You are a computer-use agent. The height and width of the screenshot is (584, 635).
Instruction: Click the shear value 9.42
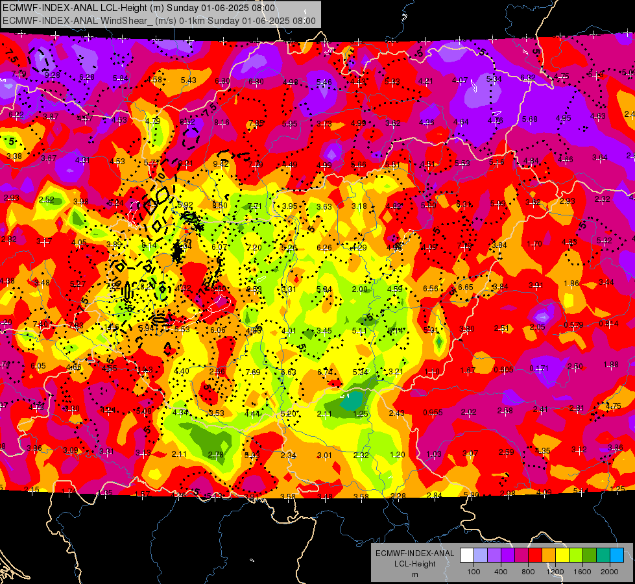tap(221, 164)
